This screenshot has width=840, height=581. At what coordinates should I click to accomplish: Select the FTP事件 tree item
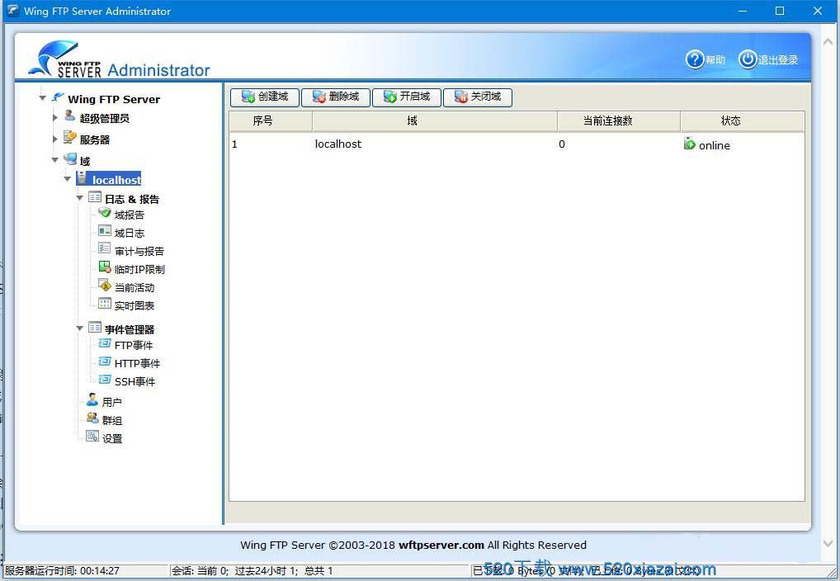click(133, 345)
